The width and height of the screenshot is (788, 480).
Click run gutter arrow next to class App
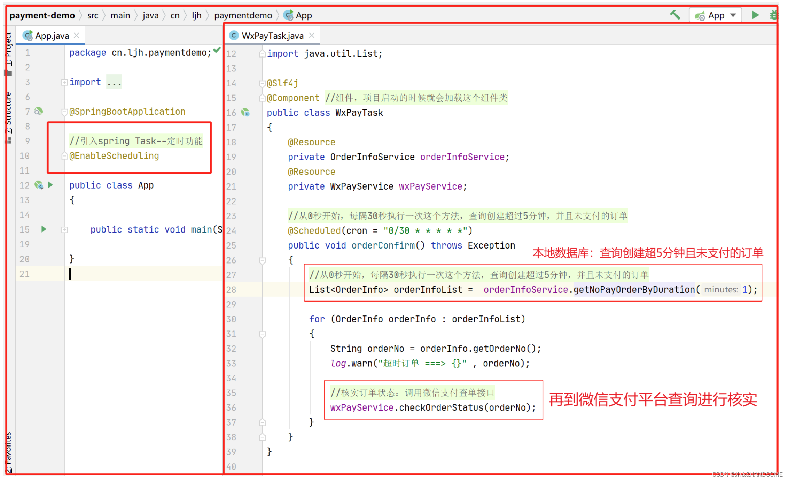click(50, 185)
